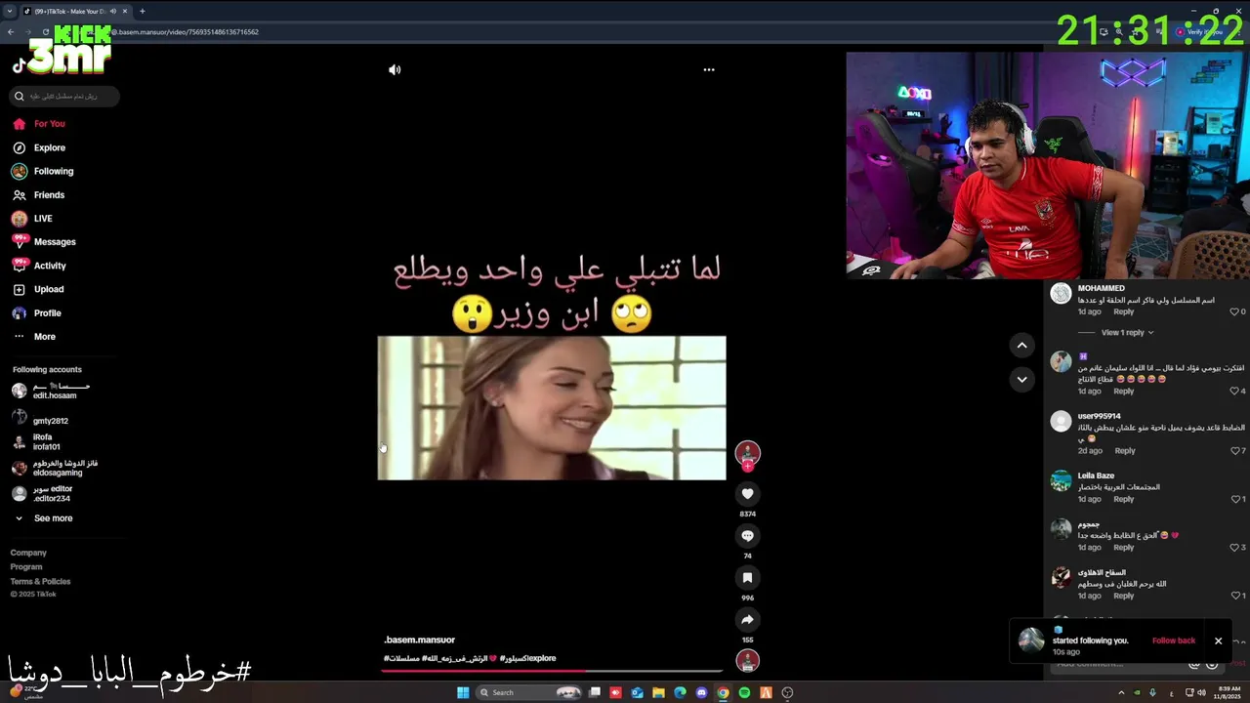Open Discord from the taskbar
Screen dimensions: 1250x703
pyautogui.click(x=701, y=692)
